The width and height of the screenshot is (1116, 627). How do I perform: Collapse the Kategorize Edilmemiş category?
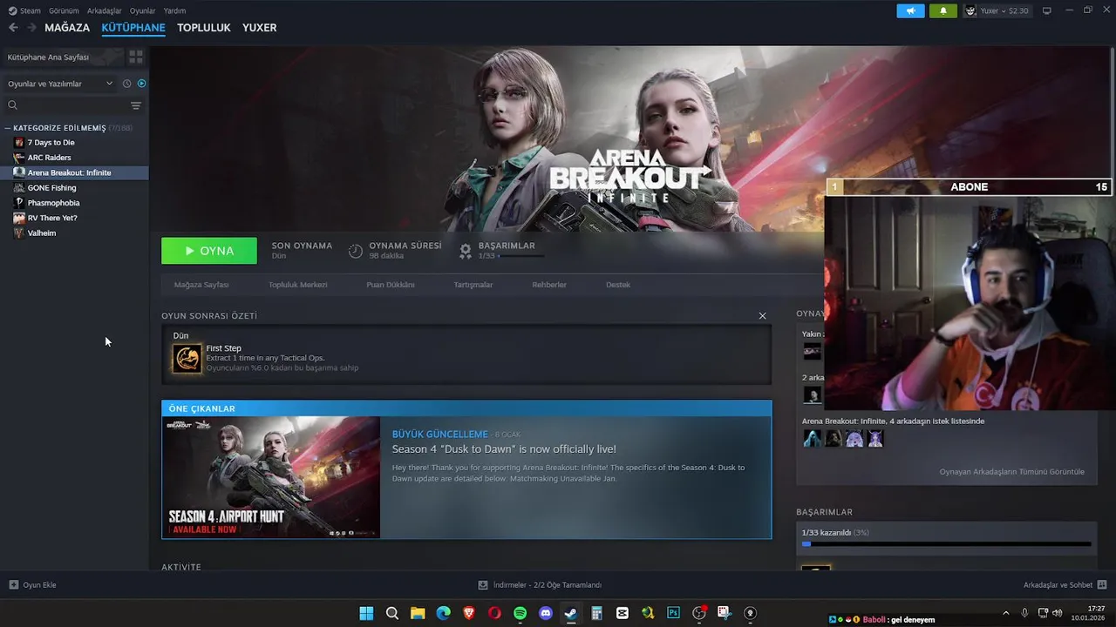[8, 128]
